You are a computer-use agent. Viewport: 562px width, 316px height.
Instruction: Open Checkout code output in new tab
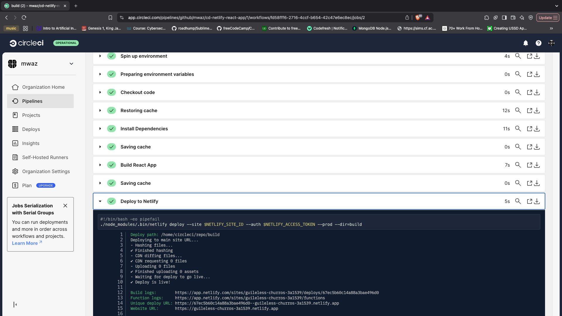tap(530, 92)
